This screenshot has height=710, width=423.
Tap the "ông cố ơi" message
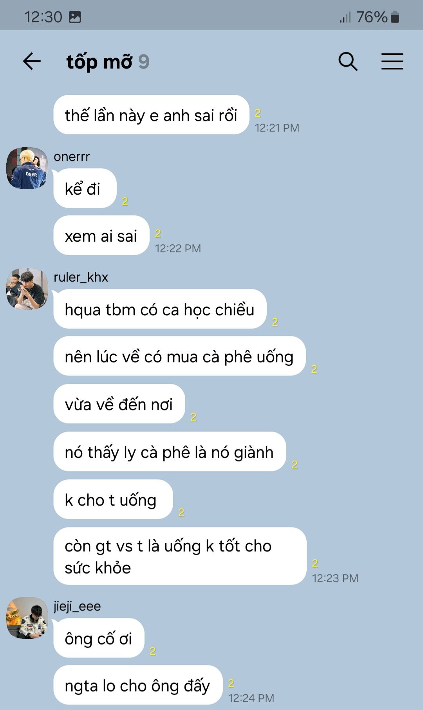(x=99, y=638)
